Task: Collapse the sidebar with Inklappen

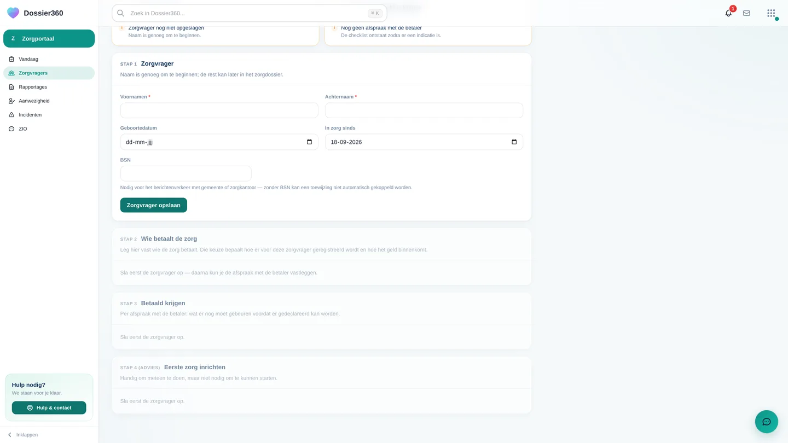Action: coord(22,435)
